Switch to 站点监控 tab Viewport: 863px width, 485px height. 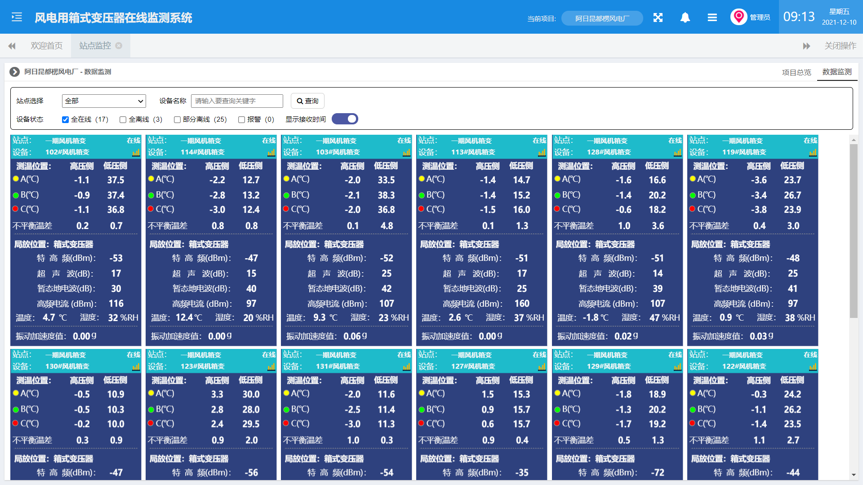97,47
